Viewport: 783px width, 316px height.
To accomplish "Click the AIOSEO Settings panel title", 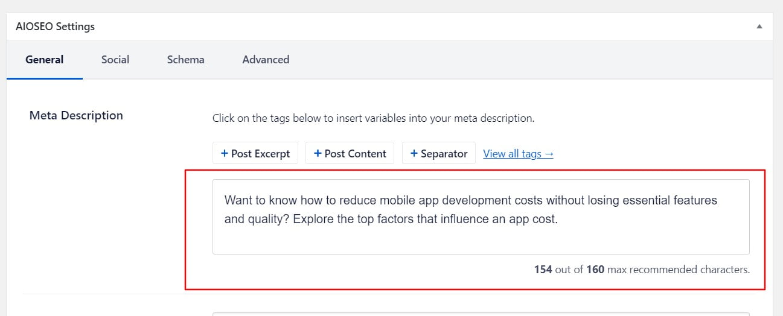I will point(56,27).
